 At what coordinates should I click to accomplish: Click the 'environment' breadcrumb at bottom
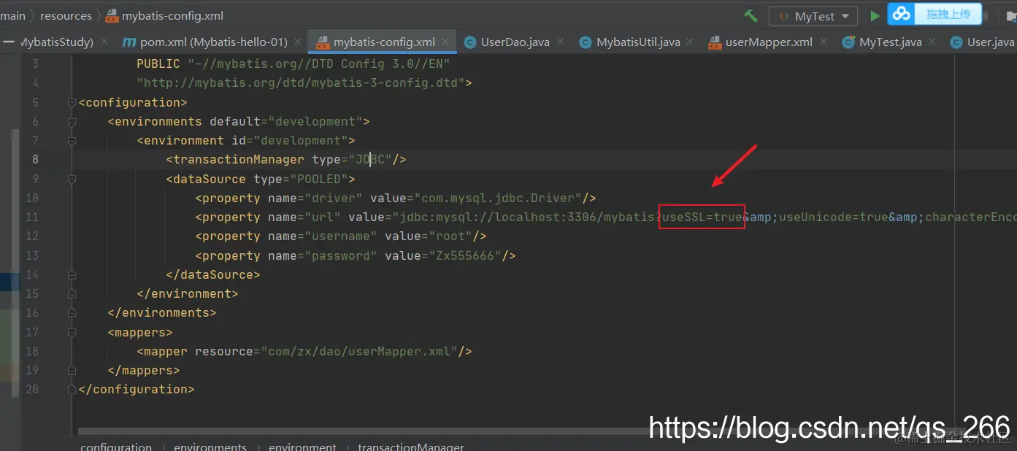pos(302,446)
